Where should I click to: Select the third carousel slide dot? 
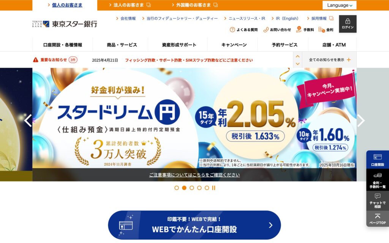click(x=192, y=188)
